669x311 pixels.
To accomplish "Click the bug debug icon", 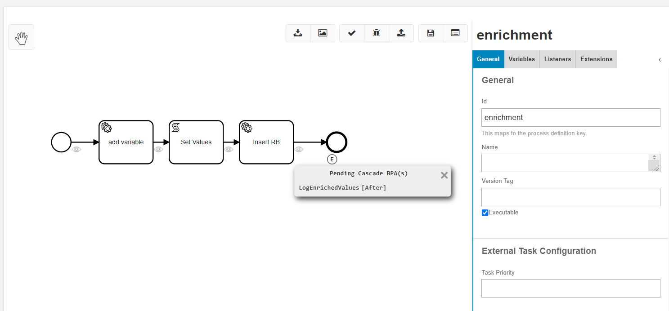I will pyautogui.click(x=377, y=33).
